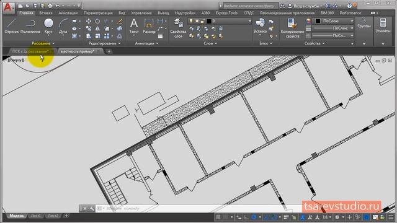Click the Mirror tool icon
Image resolution: width=397 pixels, height=223 pixels.
coord(97,28)
